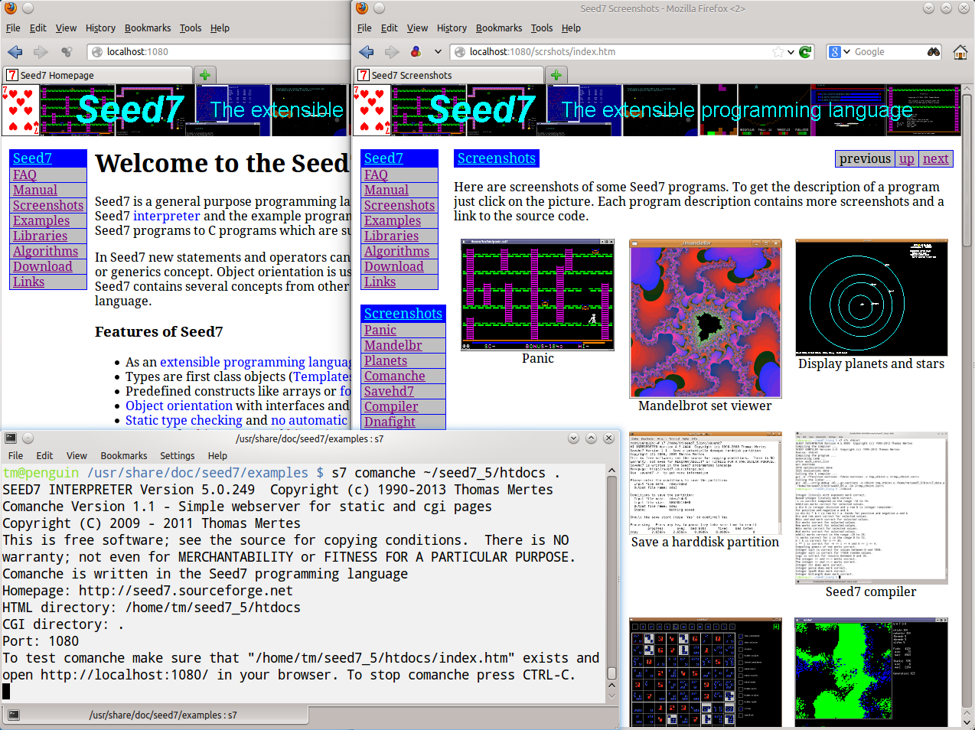Click the 'next' navigation link on Screenshots page
This screenshot has height=730, width=975.
(935, 158)
